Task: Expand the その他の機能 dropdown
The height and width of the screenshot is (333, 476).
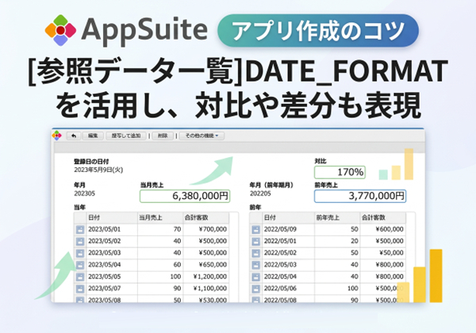Action: tap(202, 136)
